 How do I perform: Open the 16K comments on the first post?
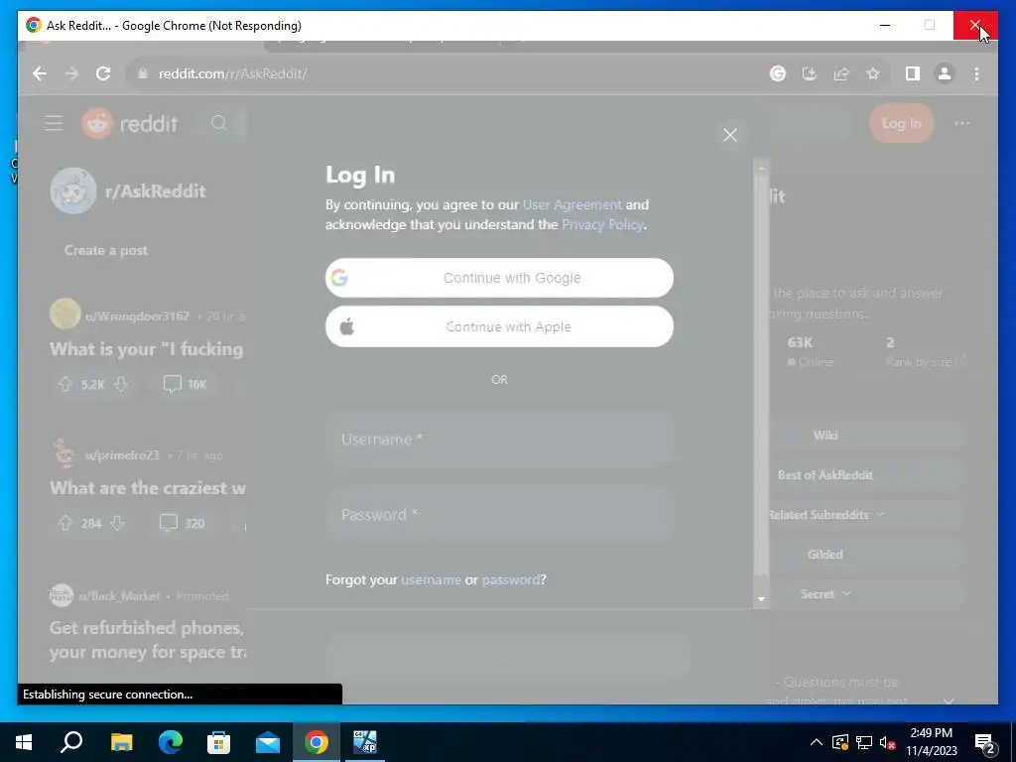(x=185, y=384)
